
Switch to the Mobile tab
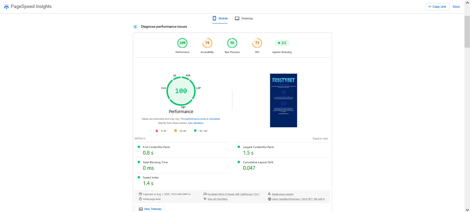pyautogui.click(x=220, y=18)
